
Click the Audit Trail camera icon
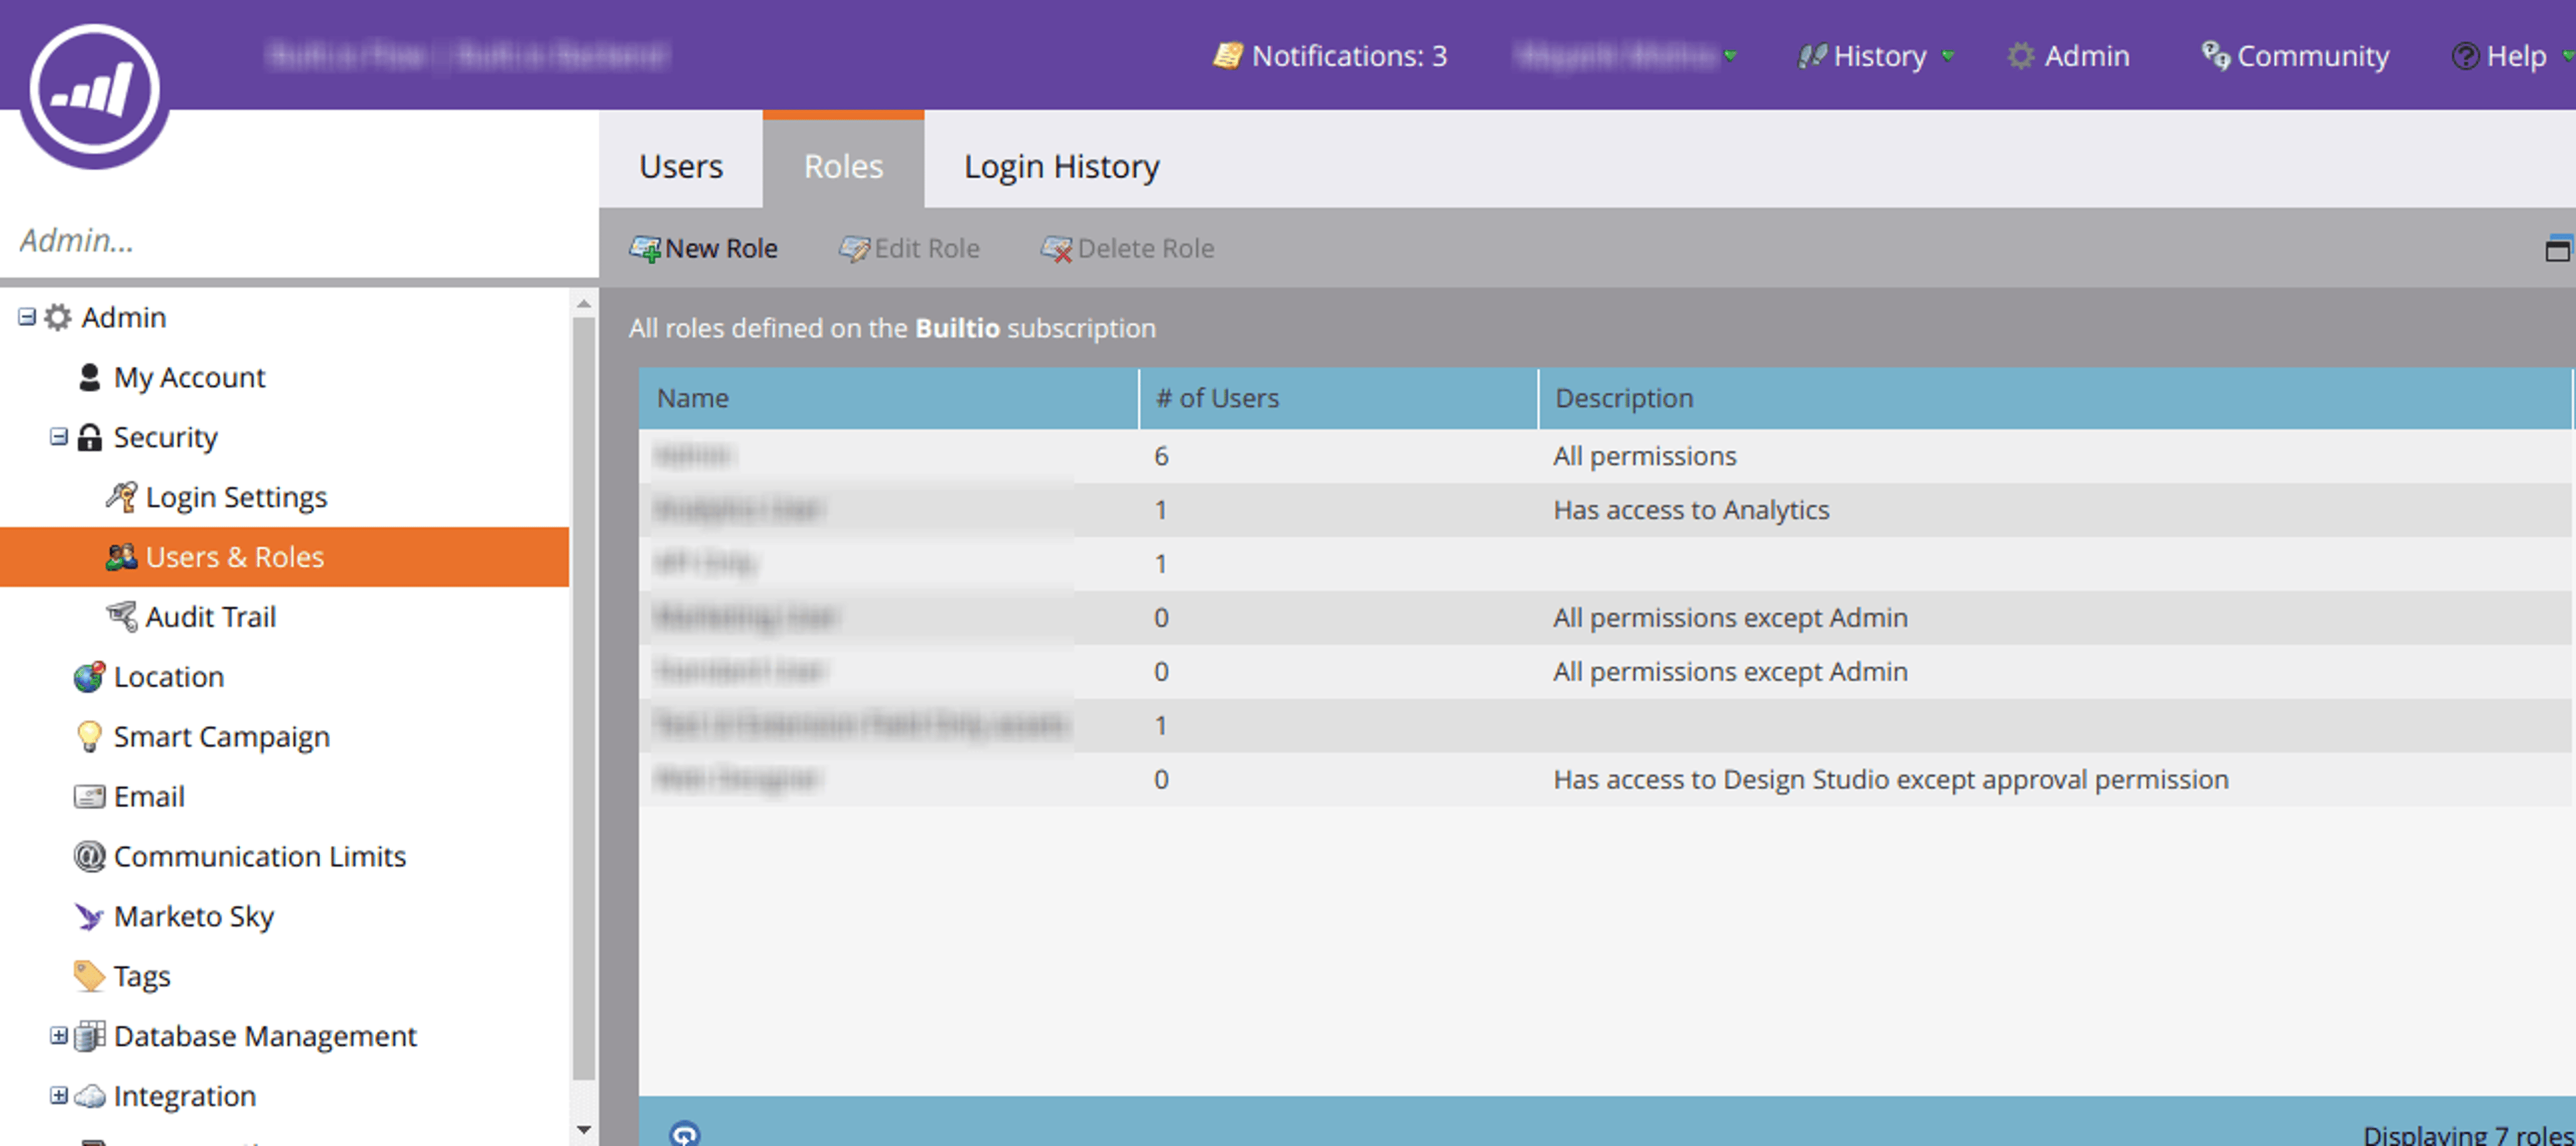tap(121, 617)
